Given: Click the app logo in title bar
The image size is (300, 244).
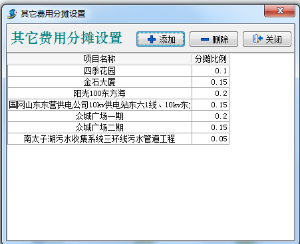Looking at the screenshot, I should [12, 14].
